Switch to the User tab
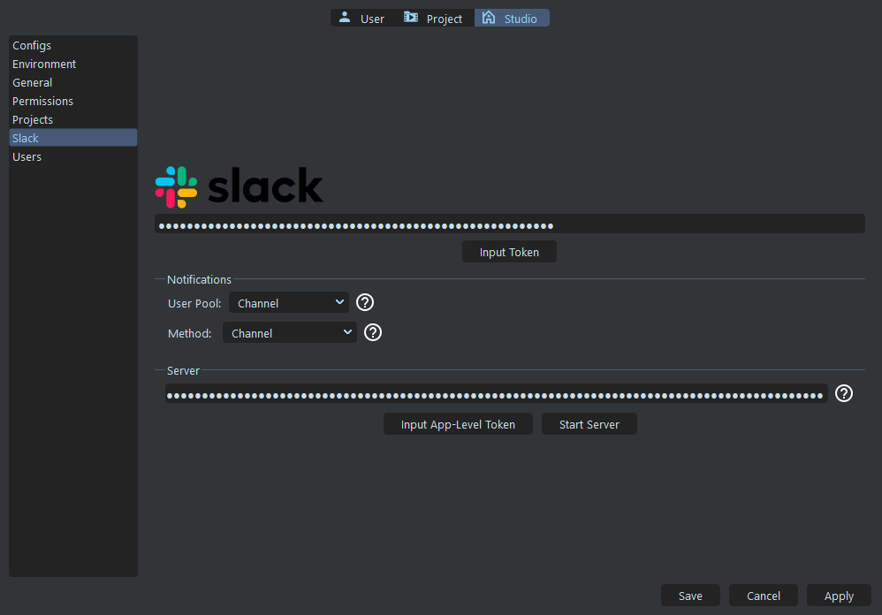Screen dimensions: 882x615 pos(362,18)
